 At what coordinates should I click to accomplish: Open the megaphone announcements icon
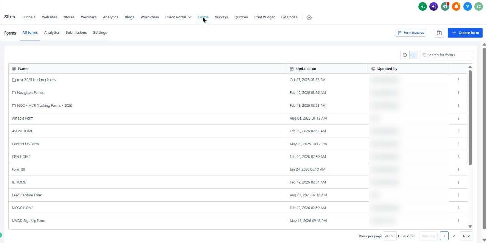(445, 6)
